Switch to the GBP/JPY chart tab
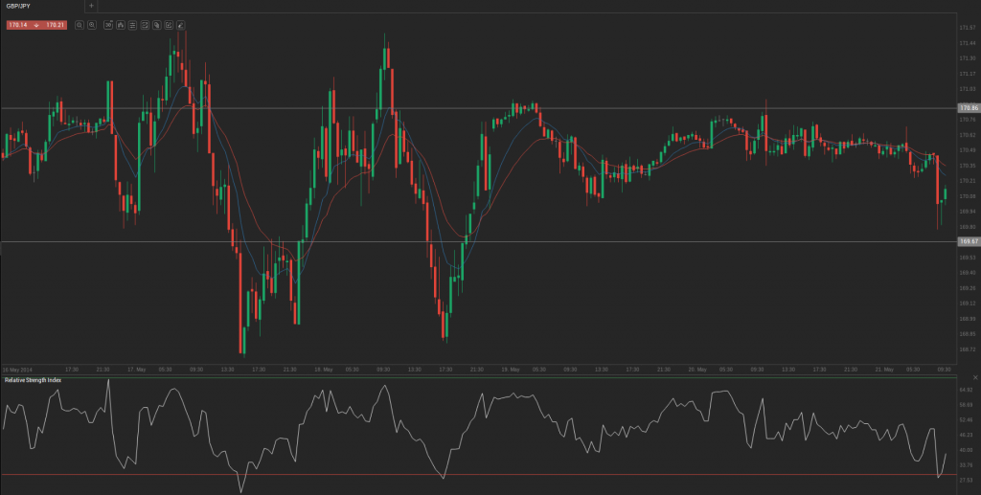 tap(18, 6)
